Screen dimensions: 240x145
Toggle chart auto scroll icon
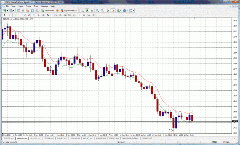pyautogui.click(x=108, y=10)
